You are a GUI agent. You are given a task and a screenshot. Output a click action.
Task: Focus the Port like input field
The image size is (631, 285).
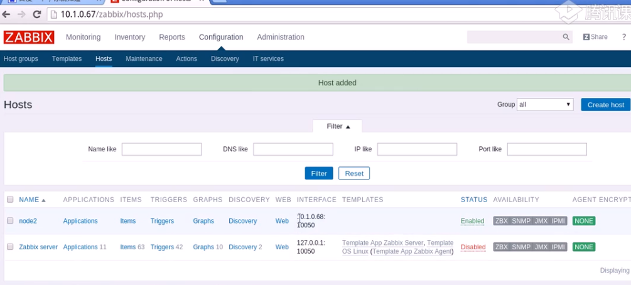click(x=547, y=149)
